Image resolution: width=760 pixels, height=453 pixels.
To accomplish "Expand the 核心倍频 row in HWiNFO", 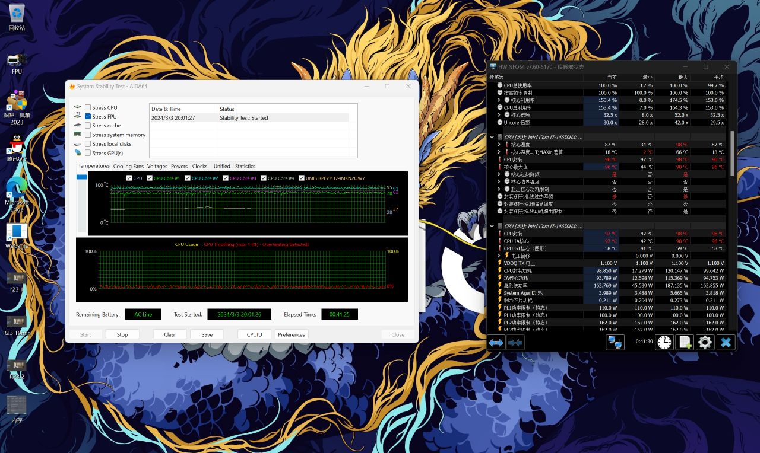I will point(499,115).
